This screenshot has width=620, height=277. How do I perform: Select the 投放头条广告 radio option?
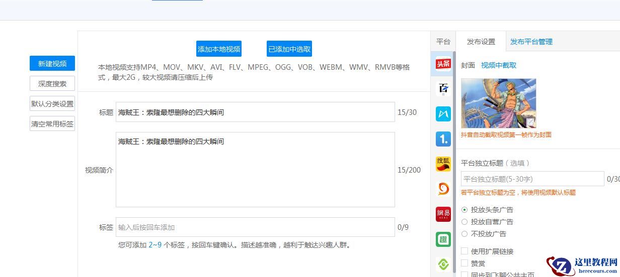click(464, 210)
